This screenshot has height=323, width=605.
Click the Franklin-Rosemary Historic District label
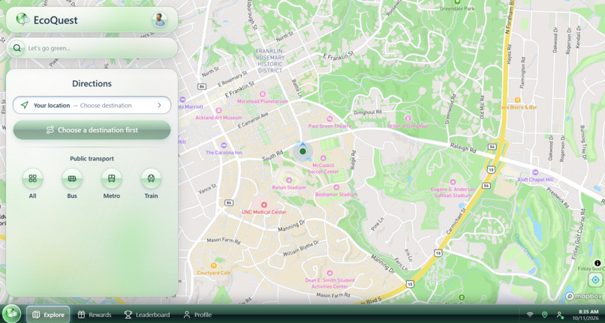tap(270, 61)
